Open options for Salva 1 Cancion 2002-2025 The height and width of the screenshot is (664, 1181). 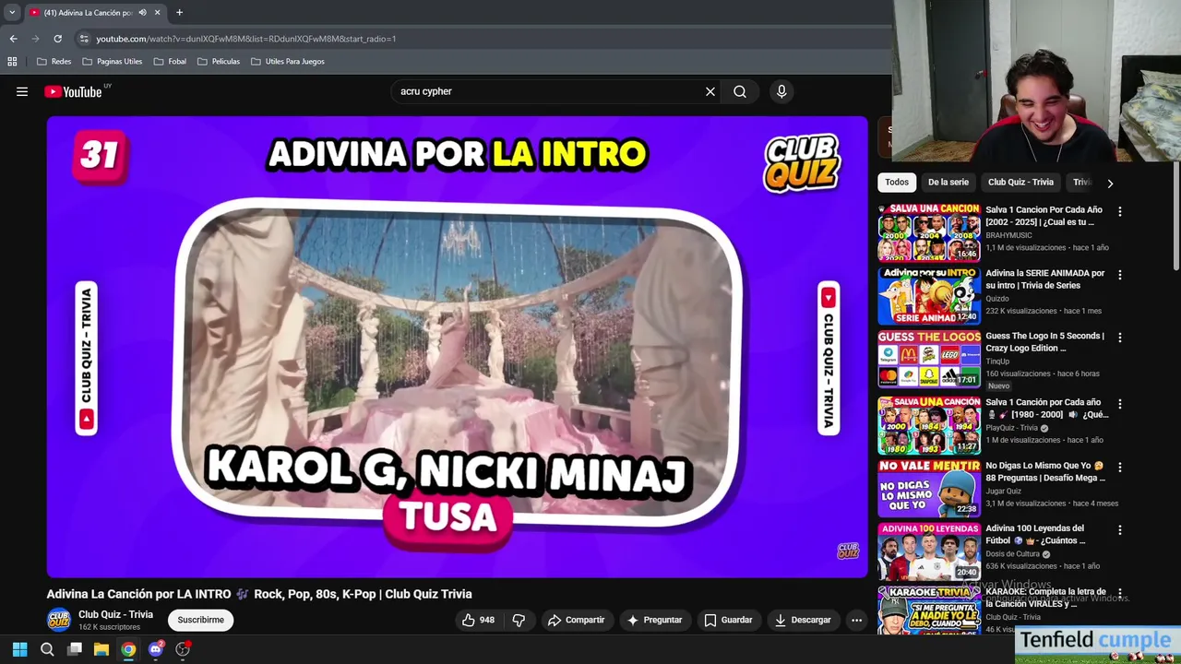coord(1120,211)
